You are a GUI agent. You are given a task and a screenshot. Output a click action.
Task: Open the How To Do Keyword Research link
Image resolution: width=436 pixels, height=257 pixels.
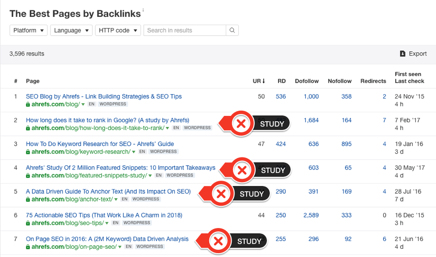click(x=100, y=144)
